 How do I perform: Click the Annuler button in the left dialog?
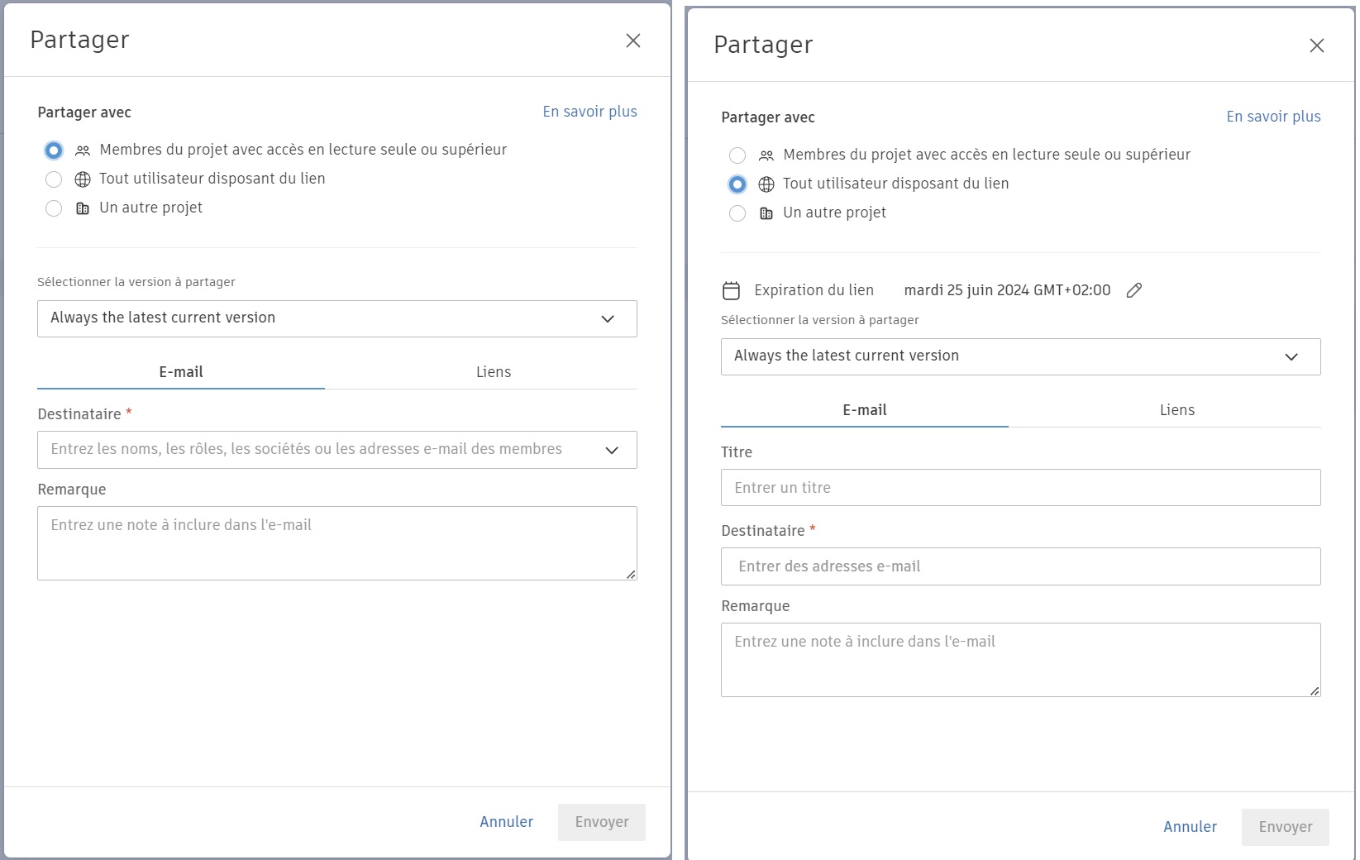click(x=507, y=821)
